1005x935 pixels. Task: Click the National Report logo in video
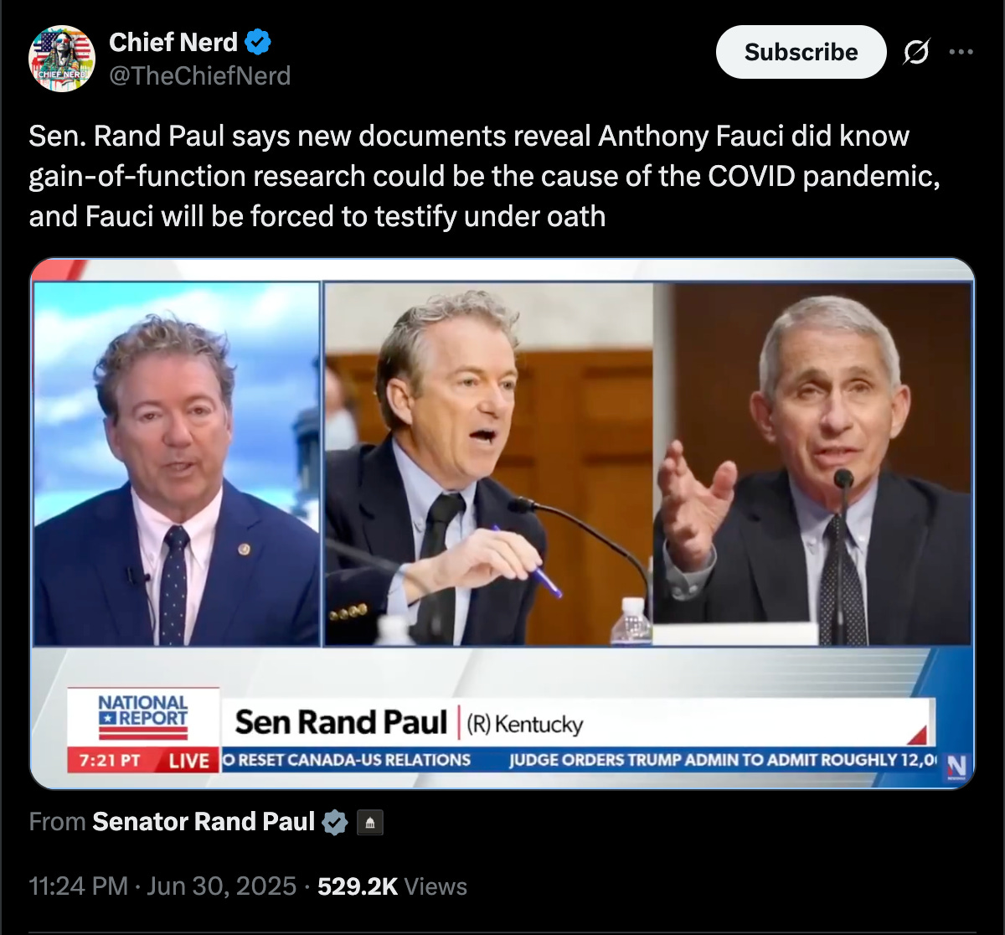143,718
